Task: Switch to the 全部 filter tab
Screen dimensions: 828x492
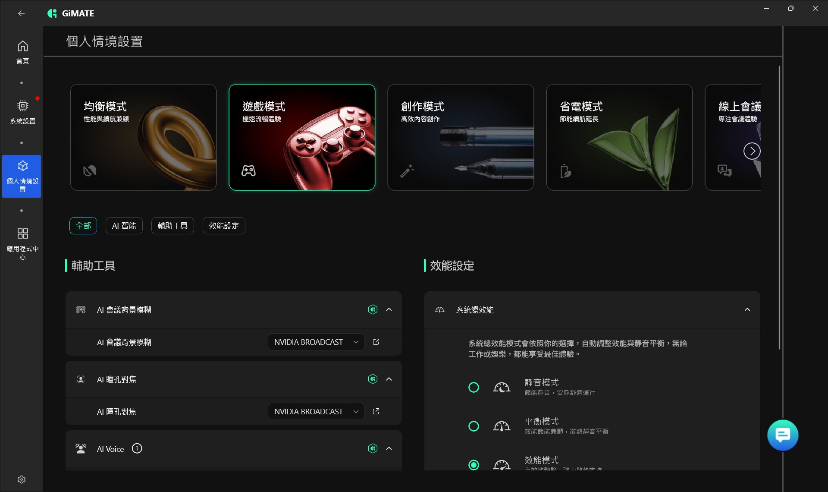Action: point(83,226)
